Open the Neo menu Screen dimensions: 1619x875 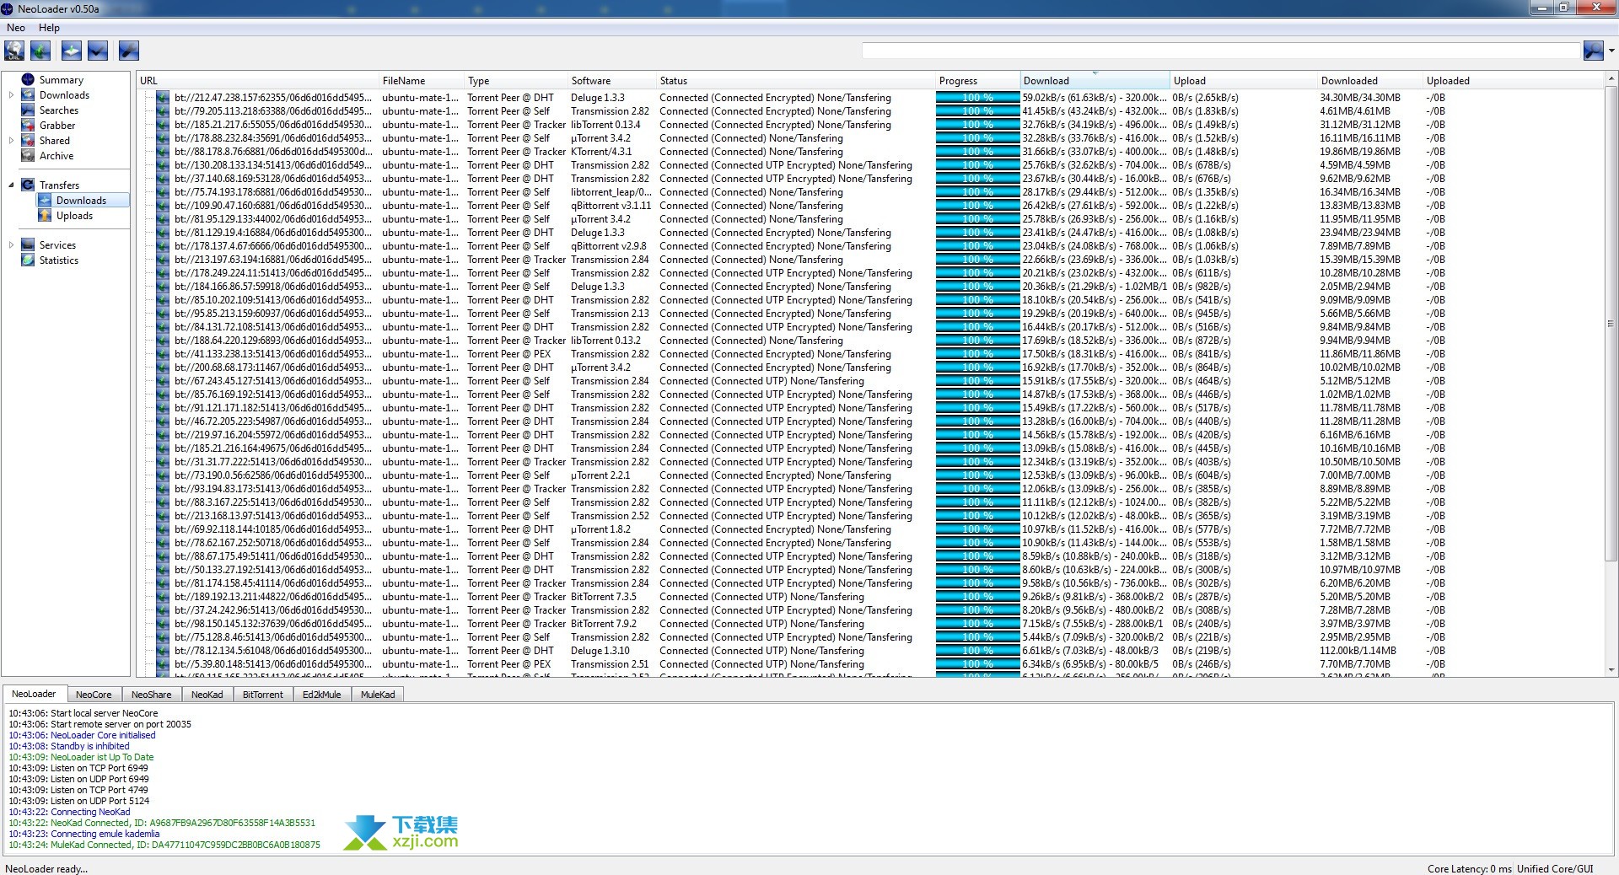[x=16, y=28]
